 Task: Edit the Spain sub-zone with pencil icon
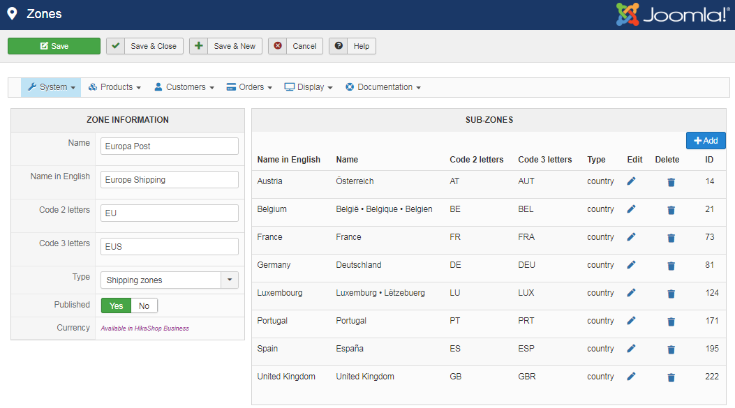(x=631, y=349)
